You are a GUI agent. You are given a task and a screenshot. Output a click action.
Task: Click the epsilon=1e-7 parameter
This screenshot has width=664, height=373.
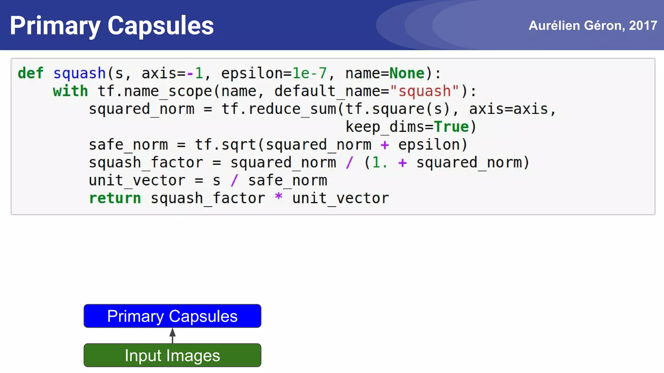coord(274,73)
